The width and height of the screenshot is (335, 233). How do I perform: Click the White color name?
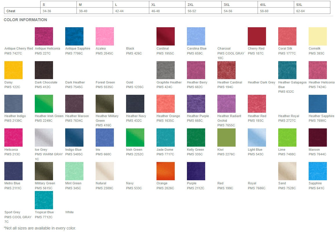coord(69,212)
